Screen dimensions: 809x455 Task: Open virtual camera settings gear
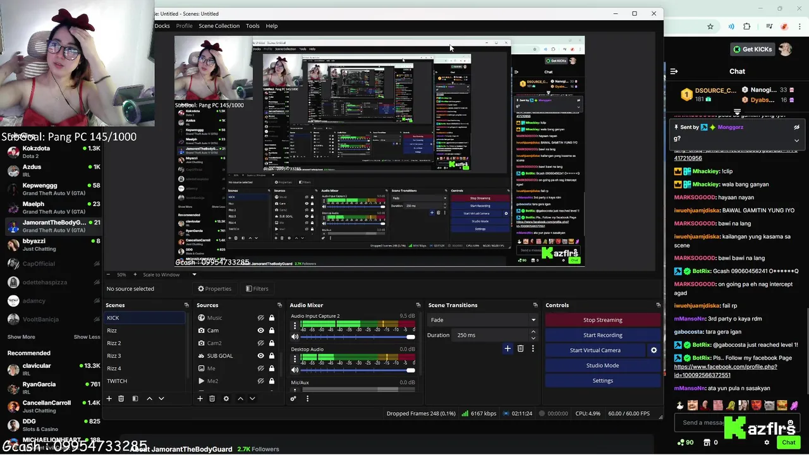click(x=654, y=350)
